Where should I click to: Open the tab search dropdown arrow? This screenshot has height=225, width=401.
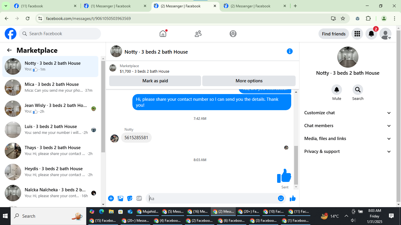(x=6, y=6)
